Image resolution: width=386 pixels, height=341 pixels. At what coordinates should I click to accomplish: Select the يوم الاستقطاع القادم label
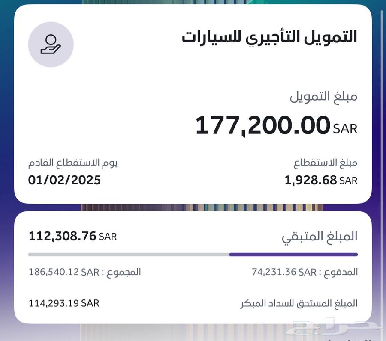point(73,163)
